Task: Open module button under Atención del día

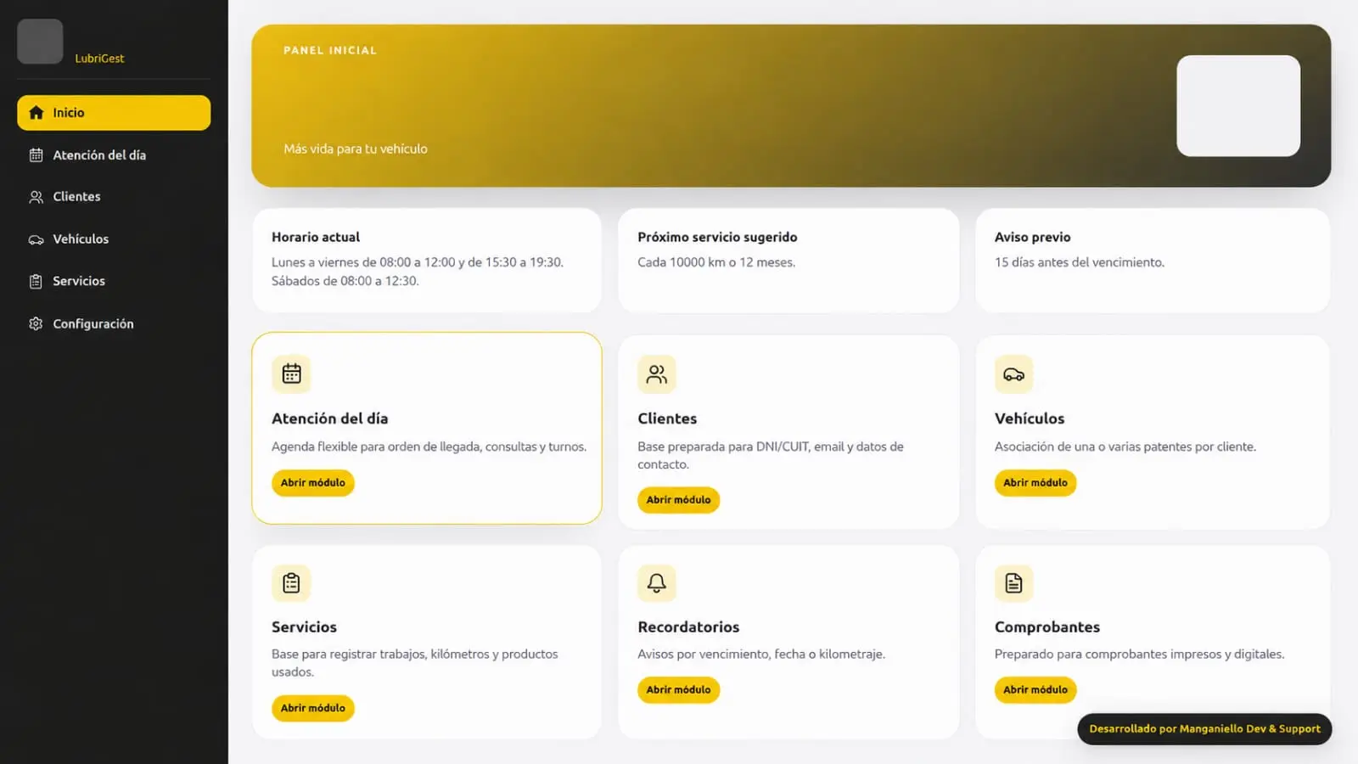Action: (313, 482)
